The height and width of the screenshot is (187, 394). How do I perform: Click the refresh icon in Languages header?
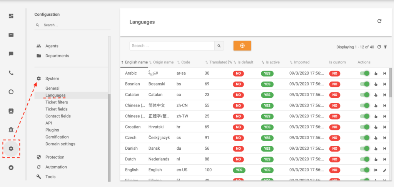(x=379, y=21)
